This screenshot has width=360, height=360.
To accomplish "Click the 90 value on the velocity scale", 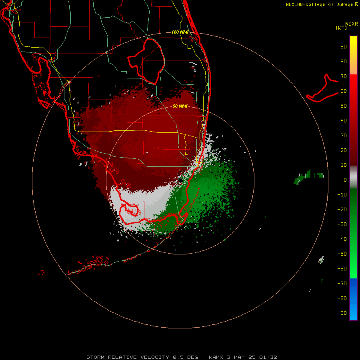I will [x=344, y=47].
